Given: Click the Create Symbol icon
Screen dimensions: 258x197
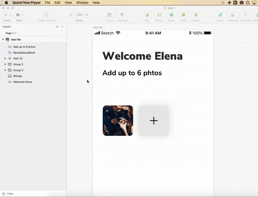Looking at the screenshot, I should click(x=46, y=15).
